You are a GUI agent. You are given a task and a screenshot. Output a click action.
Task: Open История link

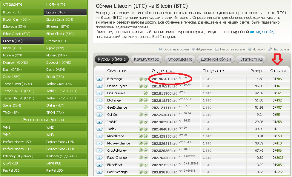click(259, 49)
